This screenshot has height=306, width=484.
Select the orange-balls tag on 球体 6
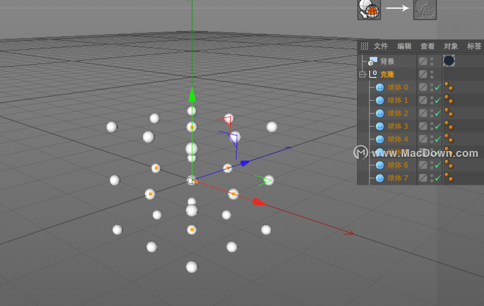click(x=449, y=164)
